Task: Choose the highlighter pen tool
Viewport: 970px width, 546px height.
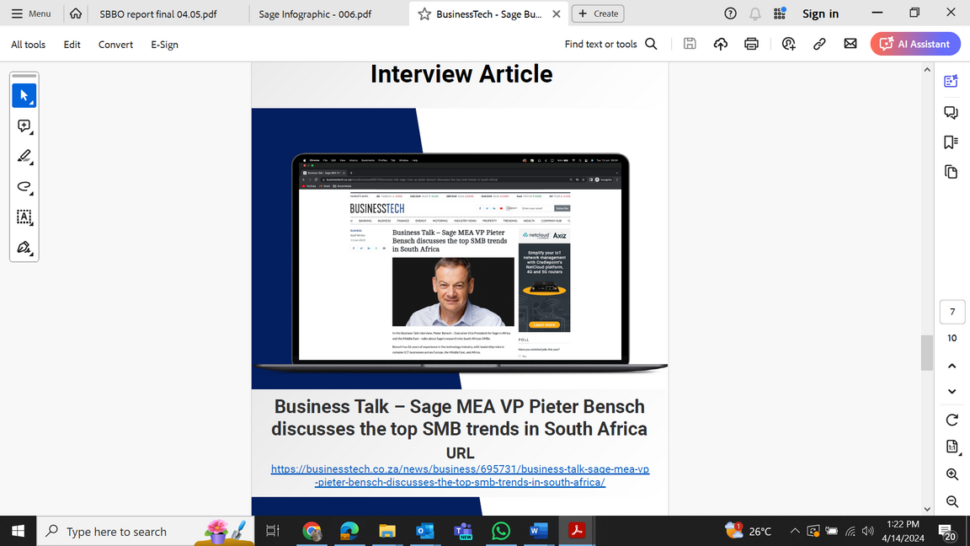Action: (24, 156)
